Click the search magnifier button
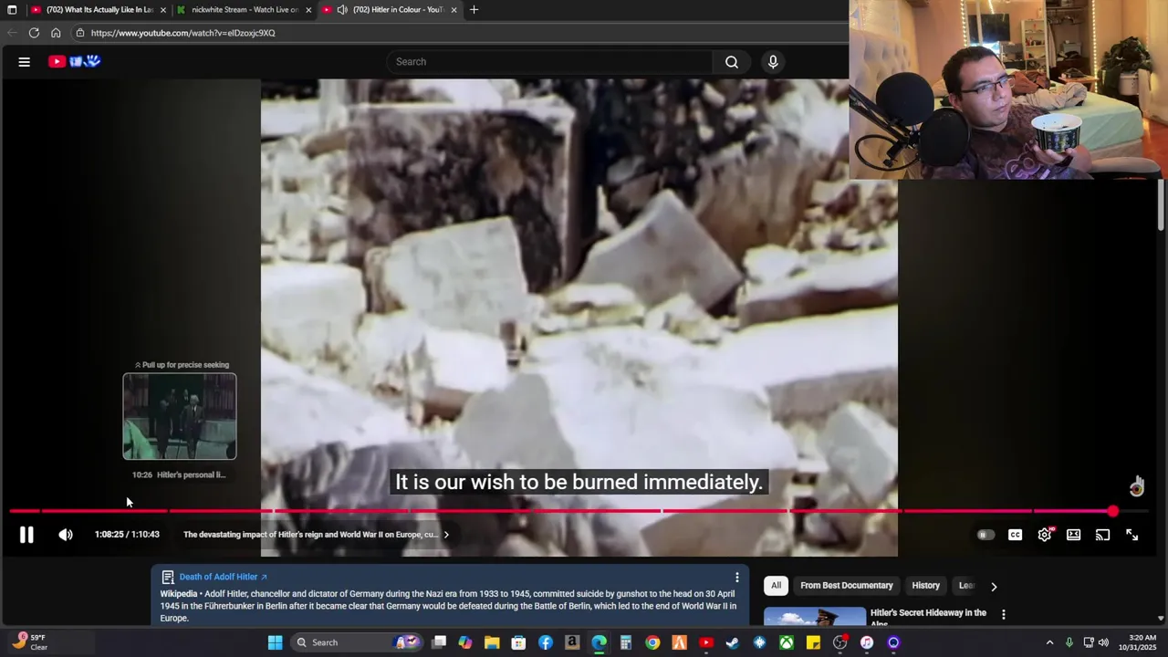 pos(732,62)
